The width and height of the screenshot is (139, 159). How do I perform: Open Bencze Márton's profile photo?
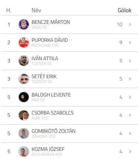coord(24,24)
